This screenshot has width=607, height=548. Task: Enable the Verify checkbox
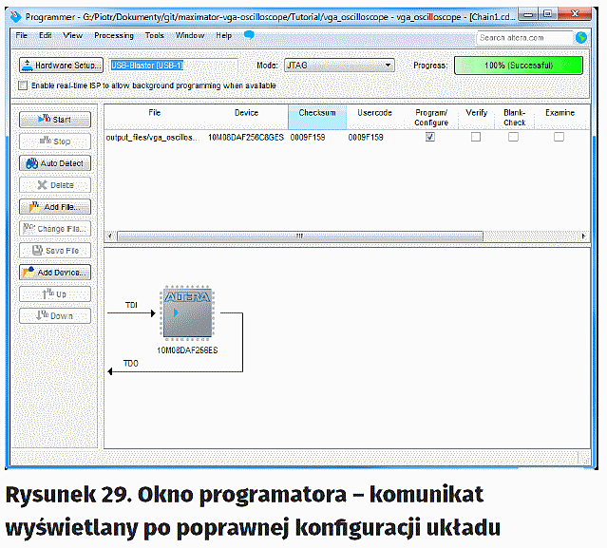coord(476,137)
